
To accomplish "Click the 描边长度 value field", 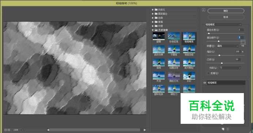I will [241, 30].
